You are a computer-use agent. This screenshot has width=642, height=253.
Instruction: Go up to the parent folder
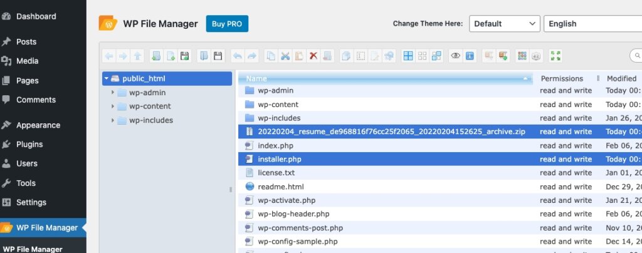pyautogui.click(x=138, y=56)
